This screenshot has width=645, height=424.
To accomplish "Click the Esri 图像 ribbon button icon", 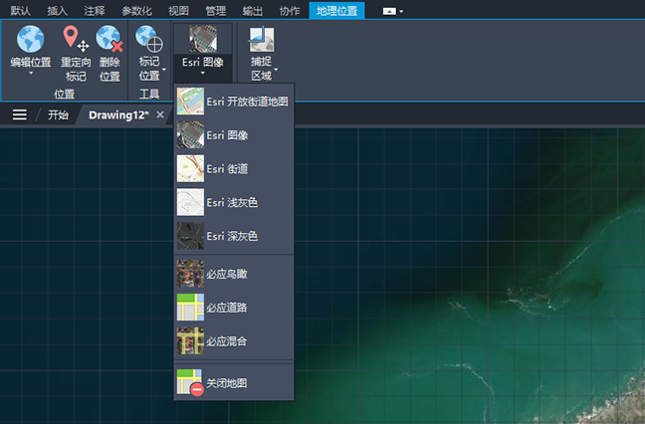I will point(203,39).
